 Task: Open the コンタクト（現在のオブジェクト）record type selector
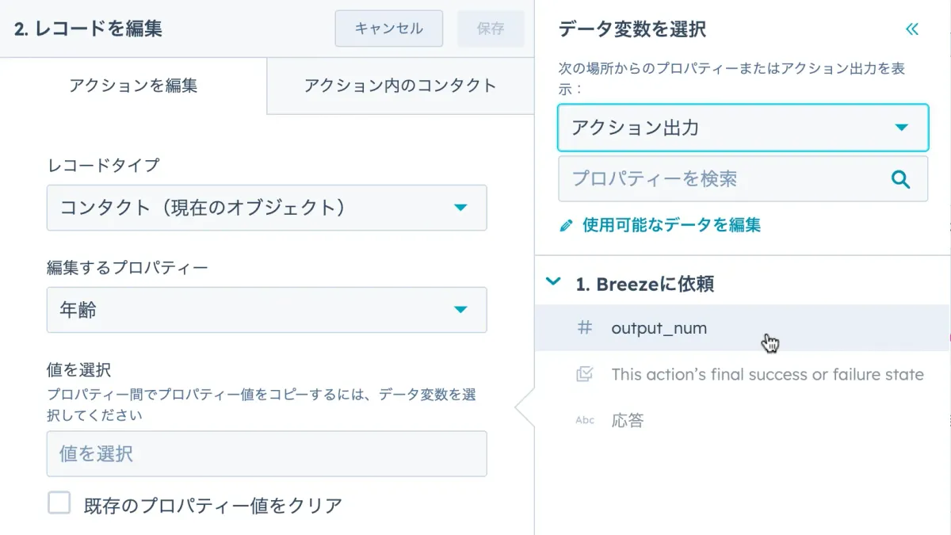(x=266, y=208)
